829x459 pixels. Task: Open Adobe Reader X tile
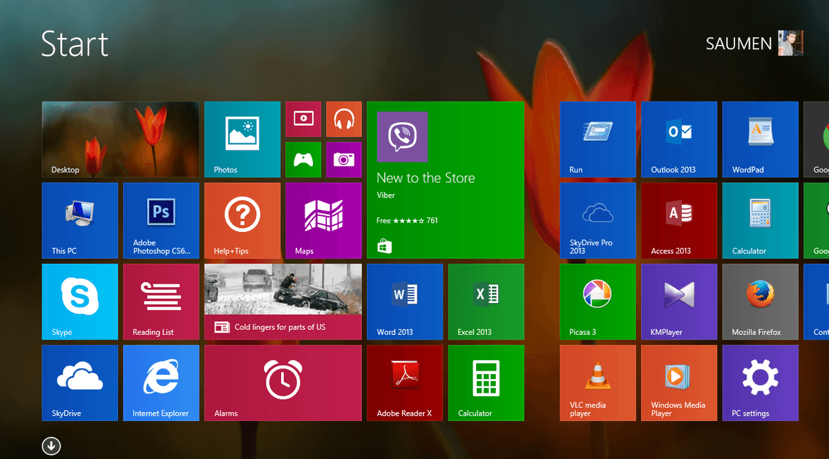click(405, 382)
